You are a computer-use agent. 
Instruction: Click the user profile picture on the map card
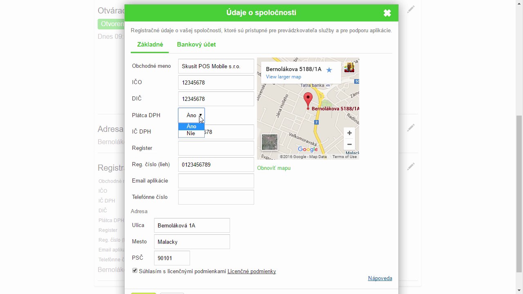pos(349,67)
